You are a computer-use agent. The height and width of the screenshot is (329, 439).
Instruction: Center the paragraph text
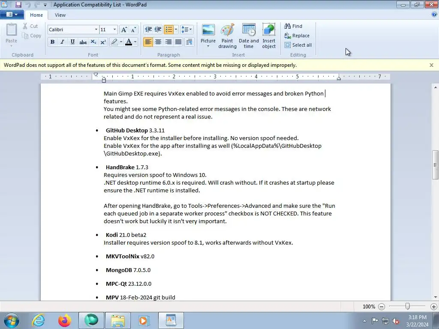(158, 42)
